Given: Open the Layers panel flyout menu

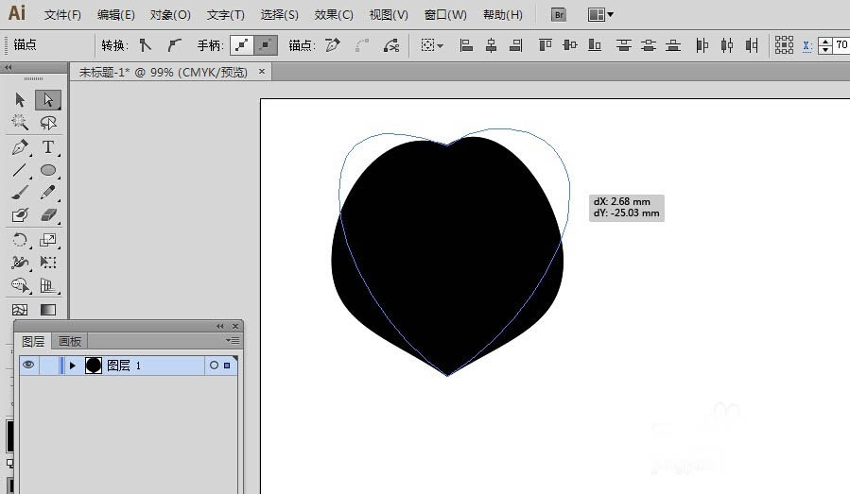Looking at the screenshot, I should [234, 340].
